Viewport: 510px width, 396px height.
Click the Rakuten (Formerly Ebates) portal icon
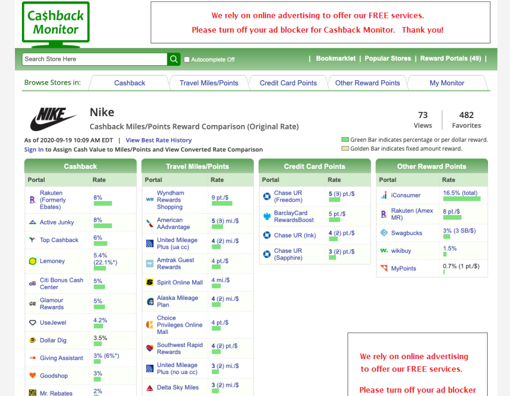32,200
